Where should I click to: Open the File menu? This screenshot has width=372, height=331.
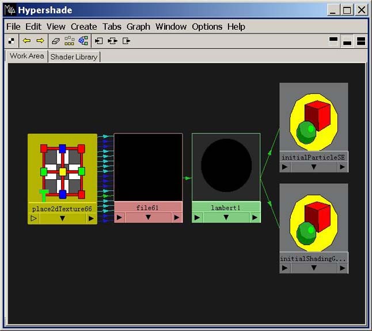pyautogui.click(x=13, y=27)
